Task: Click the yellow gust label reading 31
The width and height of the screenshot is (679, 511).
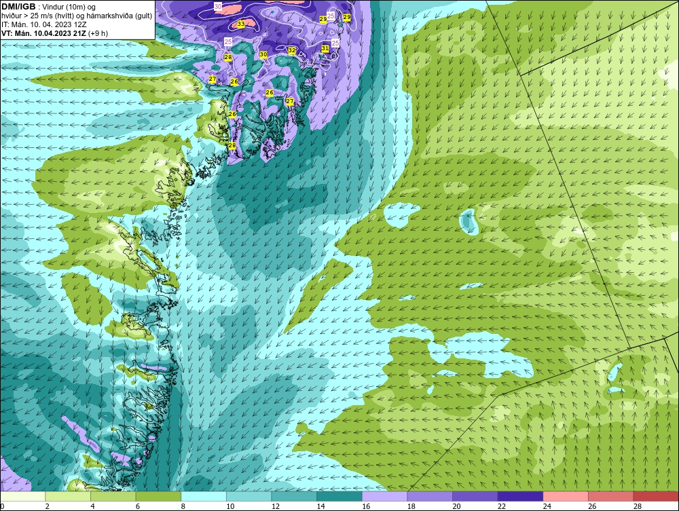Action: point(325,48)
